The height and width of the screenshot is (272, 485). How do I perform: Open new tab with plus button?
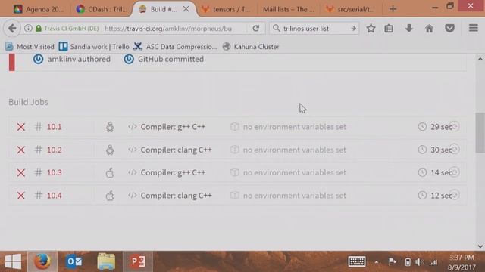coord(393,9)
